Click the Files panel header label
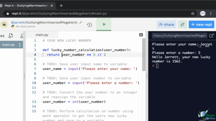Viewport: 216px width, 121px height. pyautogui.click(x=2, y=36)
